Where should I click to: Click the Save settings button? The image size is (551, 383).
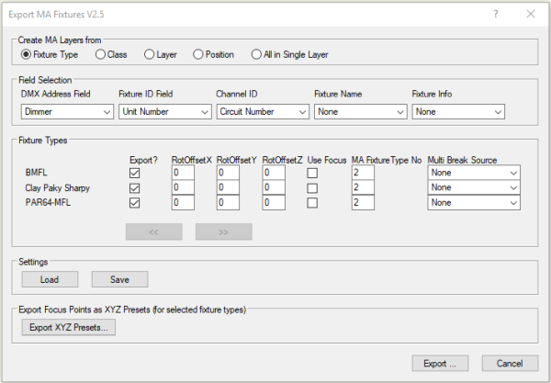[118, 279]
